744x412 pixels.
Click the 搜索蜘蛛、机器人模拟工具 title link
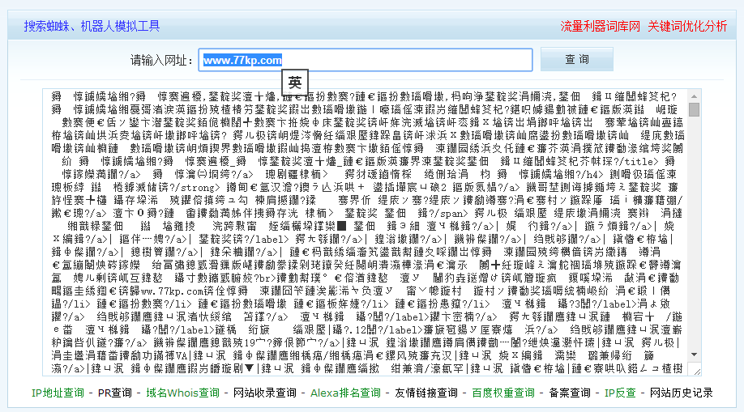tap(92, 26)
